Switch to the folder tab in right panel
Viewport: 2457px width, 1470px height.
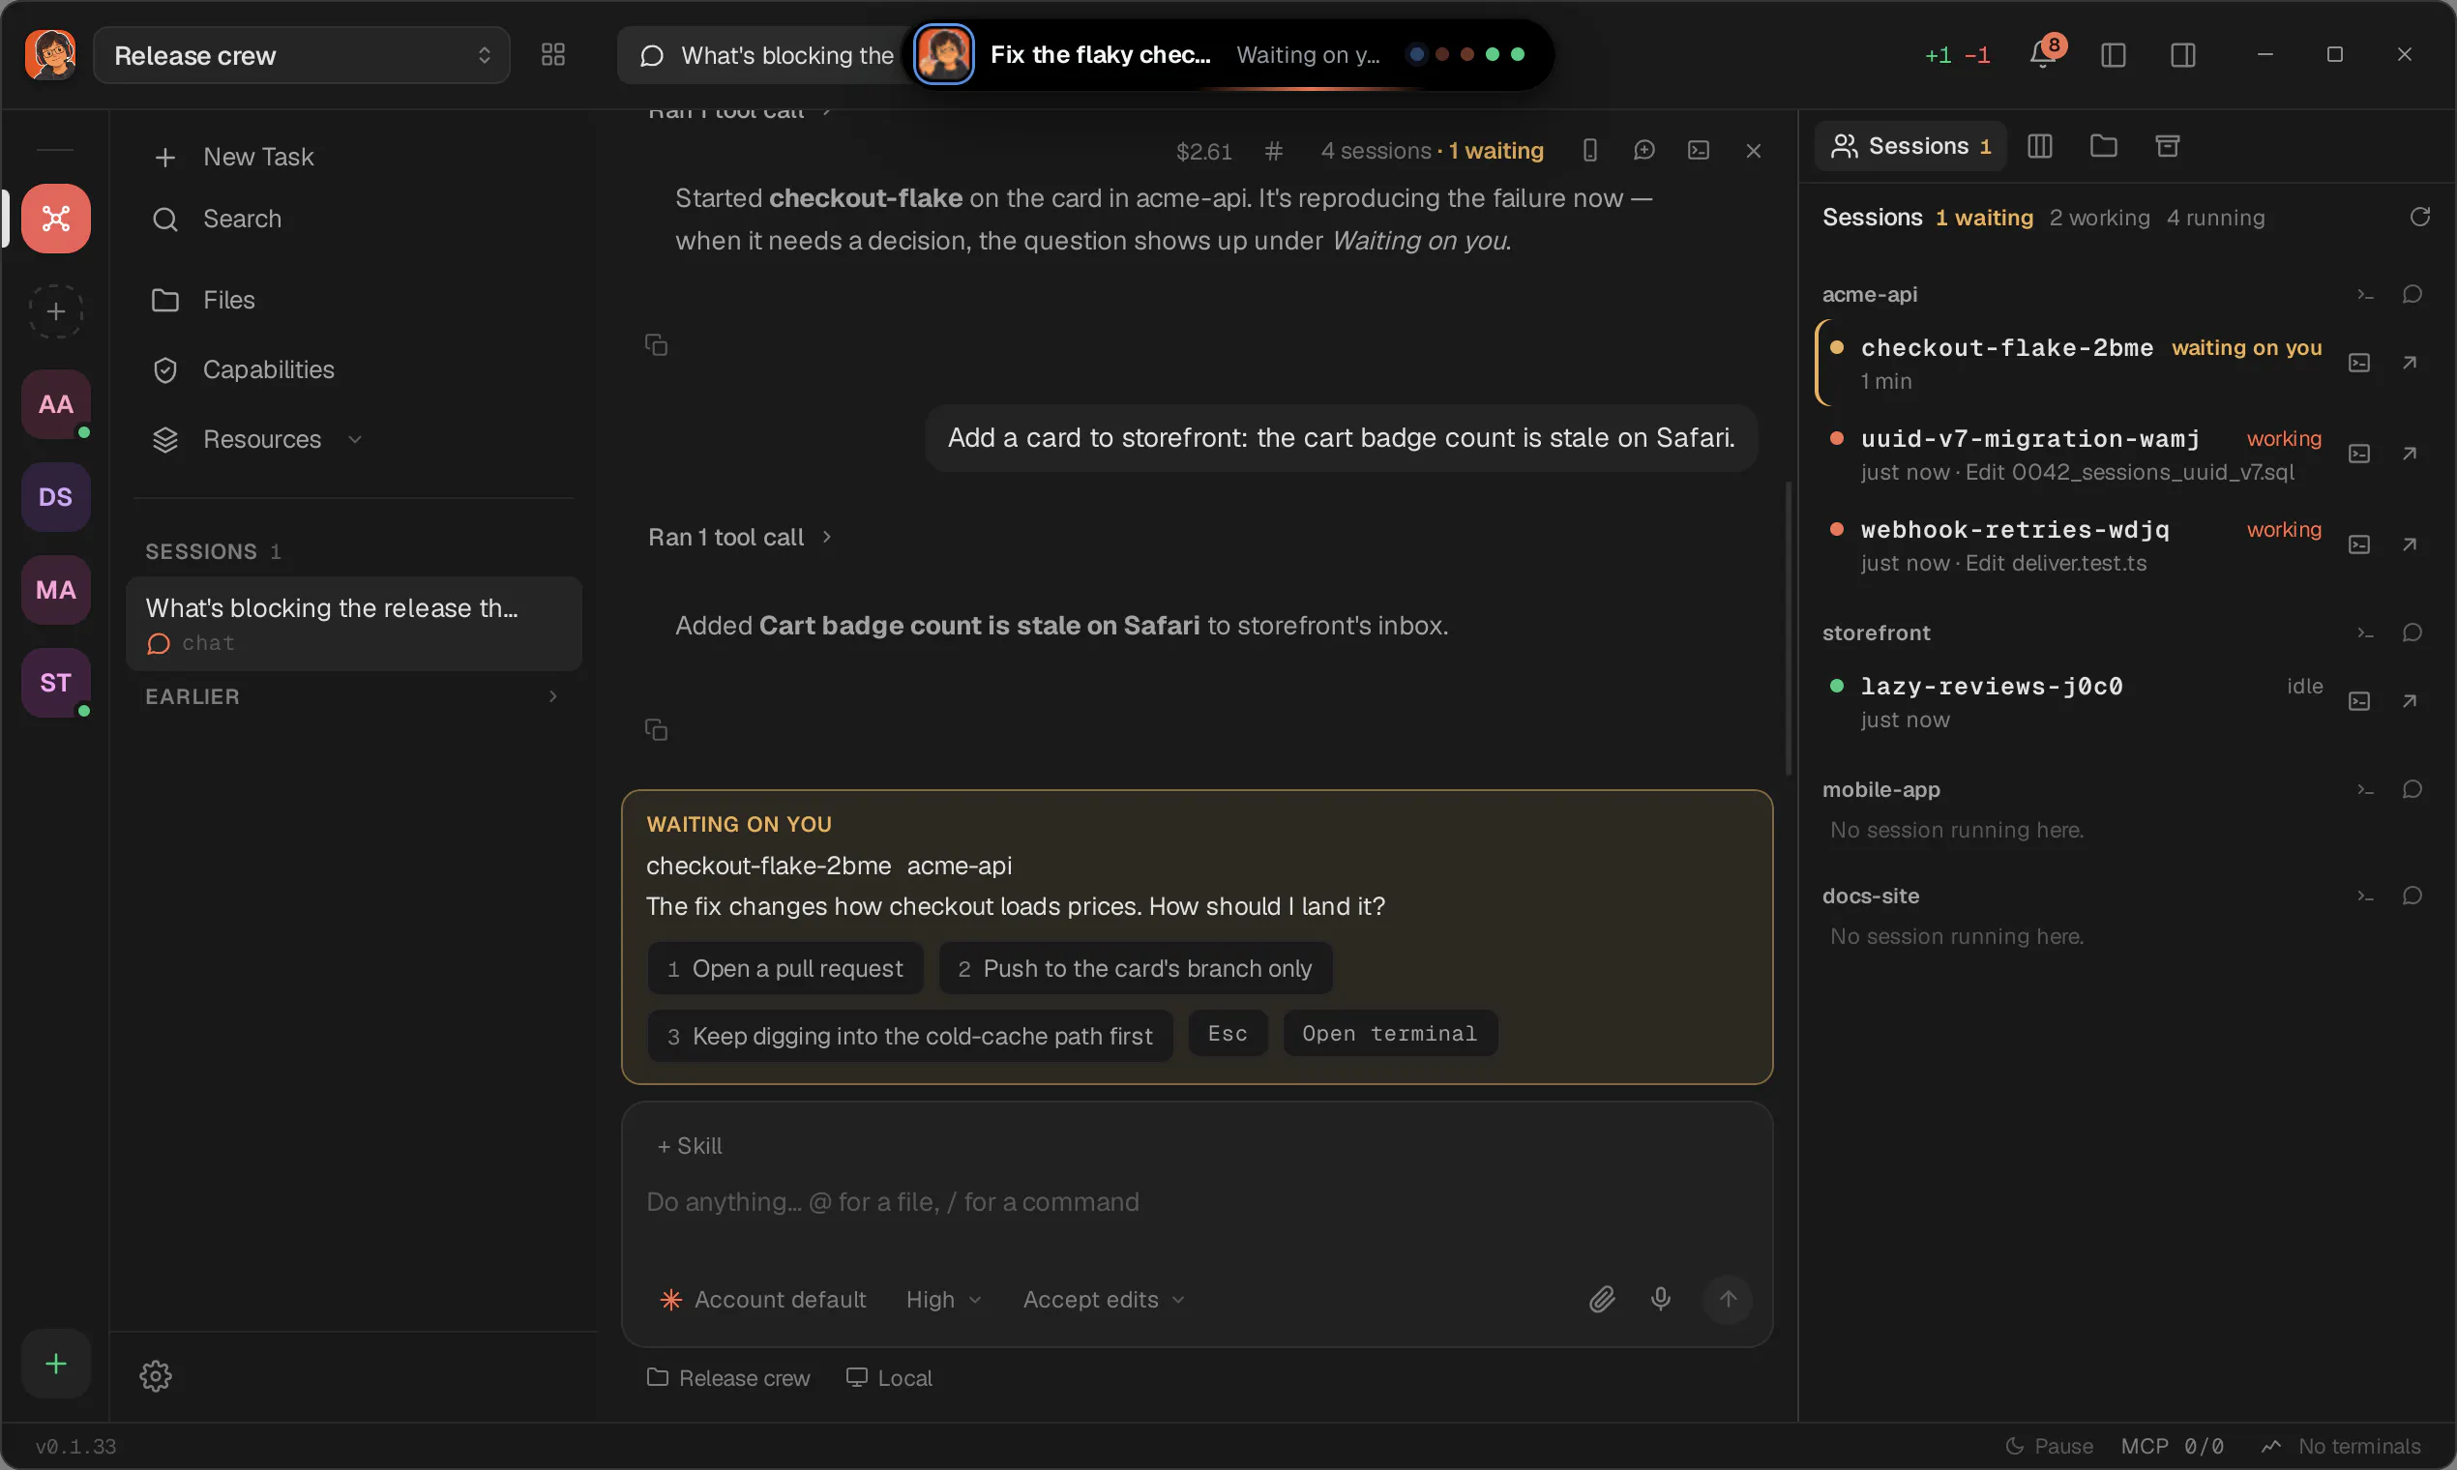pyautogui.click(x=2103, y=146)
